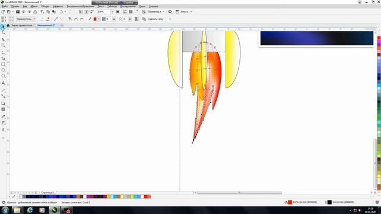Open a file with folder icon
This screenshot has width=381, height=214.
pyautogui.click(x=9, y=12)
